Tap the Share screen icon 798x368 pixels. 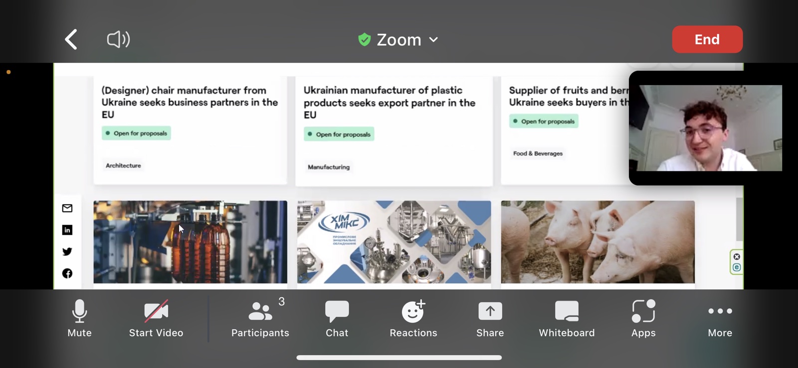point(490,319)
